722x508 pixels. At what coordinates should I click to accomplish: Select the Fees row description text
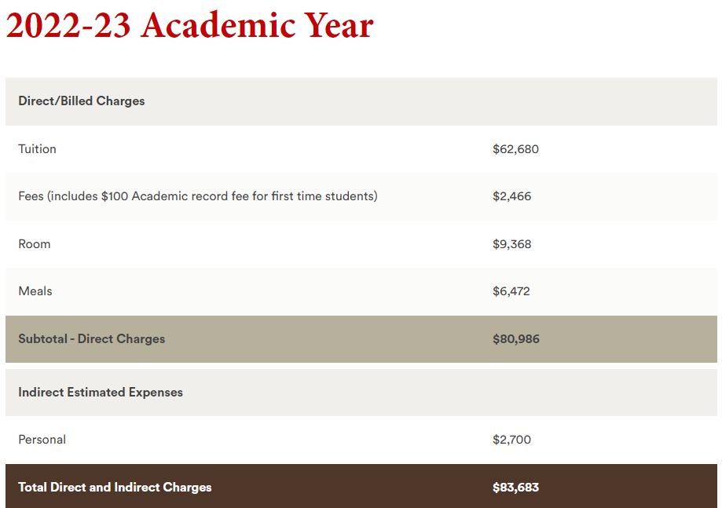tap(198, 196)
